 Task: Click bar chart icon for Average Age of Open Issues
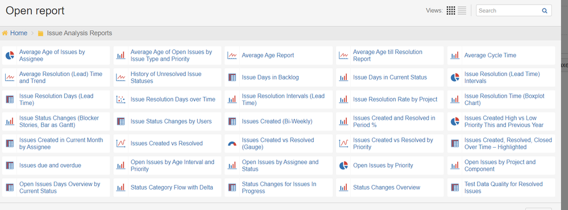[x=121, y=55]
